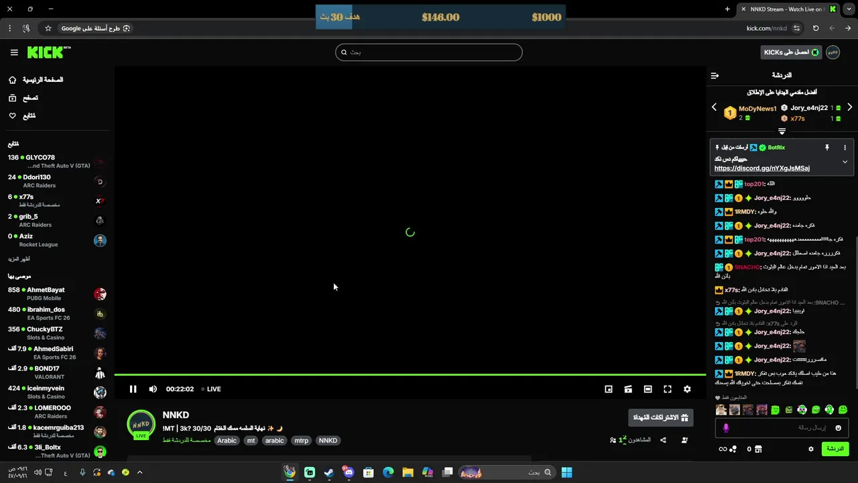Open a new browser tab
Image resolution: width=858 pixels, height=483 pixels.
727,9
